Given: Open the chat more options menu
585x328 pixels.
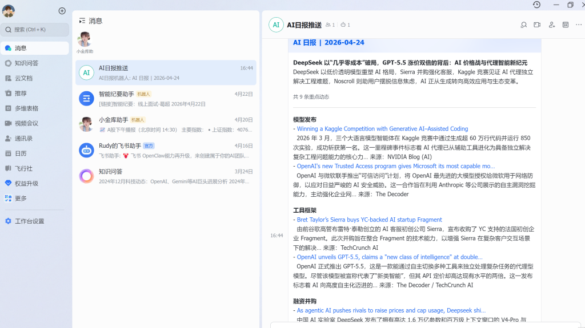Looking at the screenshot, I should pos(579,25).
